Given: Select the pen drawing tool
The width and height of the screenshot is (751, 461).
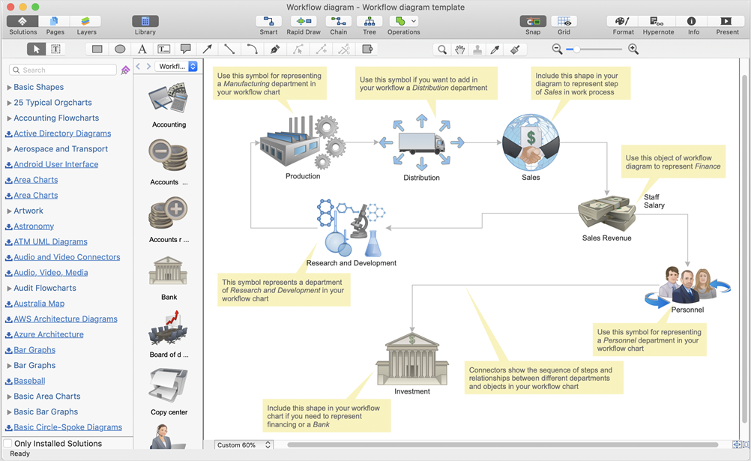Looking at the screenshot, I should pyautogui.click(x=275, y=49).
